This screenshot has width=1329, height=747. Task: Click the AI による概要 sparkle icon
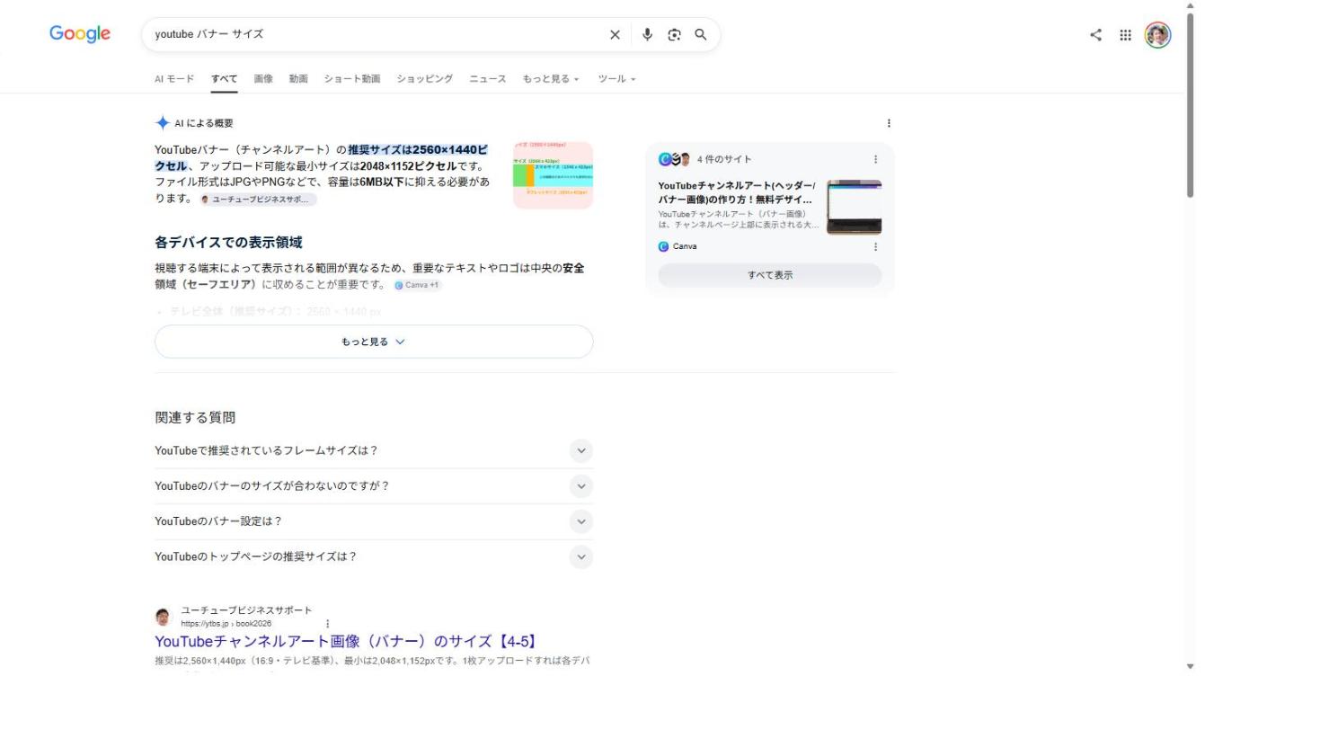[x=162, y=123]
